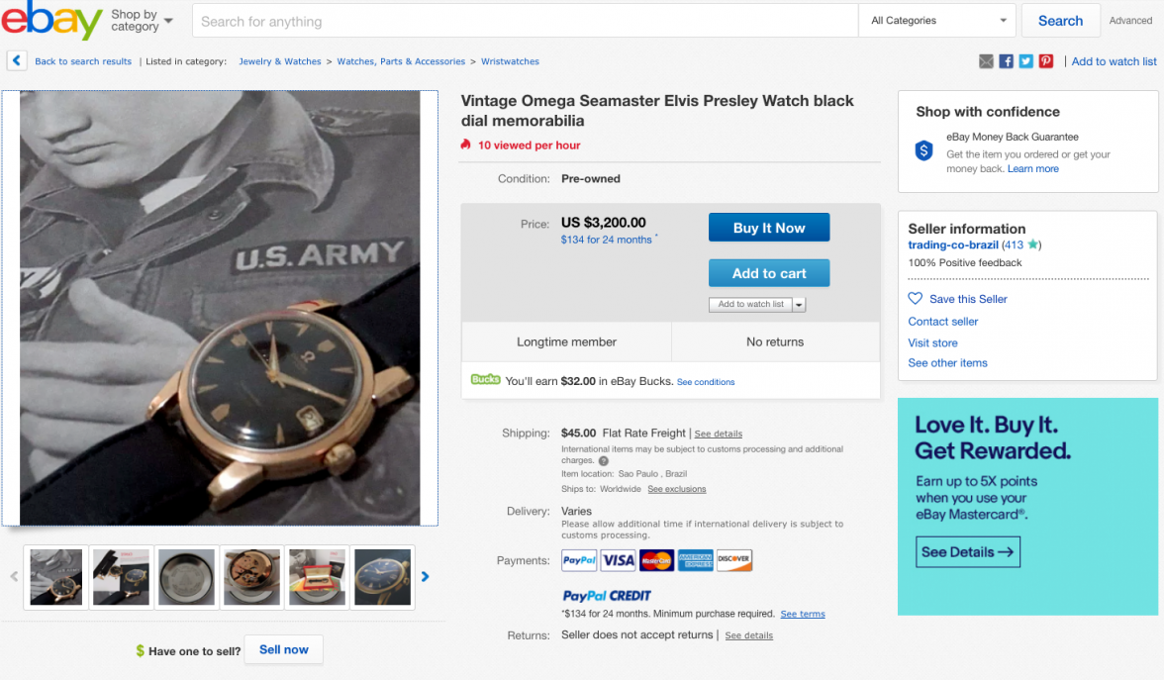Click the Search for anything field
This screenshot has width=1164, height=680.
pos(525,21)
